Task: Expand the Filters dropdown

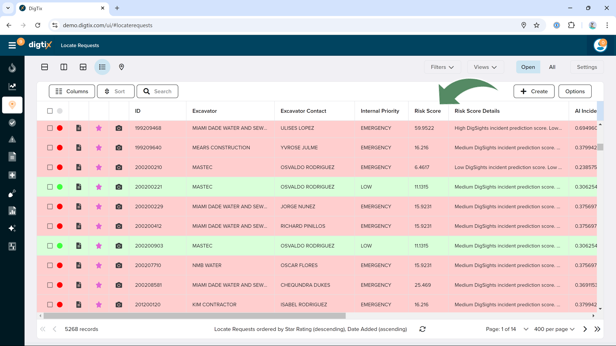Action: (442, 67)
